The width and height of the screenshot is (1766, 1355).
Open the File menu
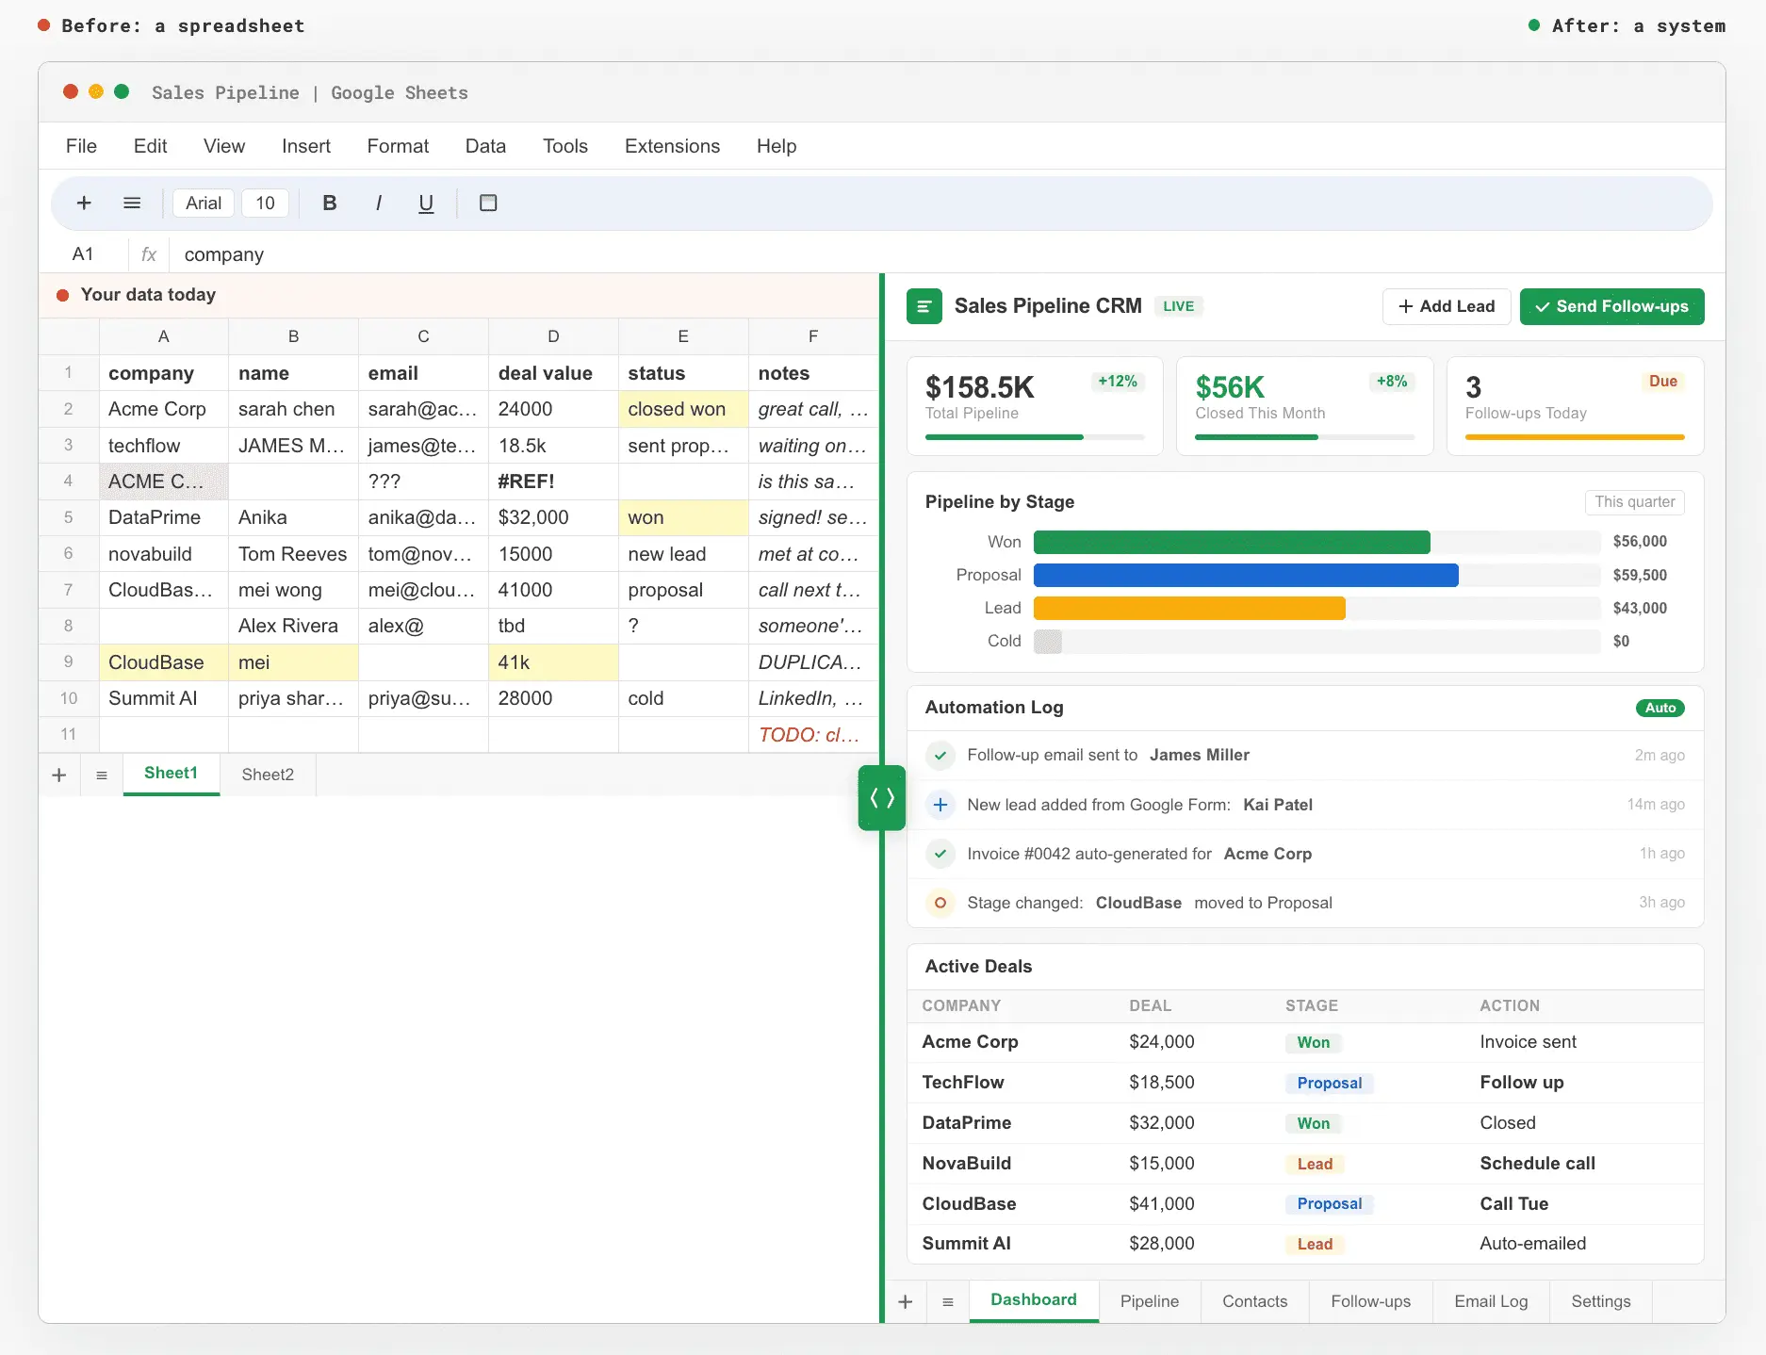click(x=81, y=146)
